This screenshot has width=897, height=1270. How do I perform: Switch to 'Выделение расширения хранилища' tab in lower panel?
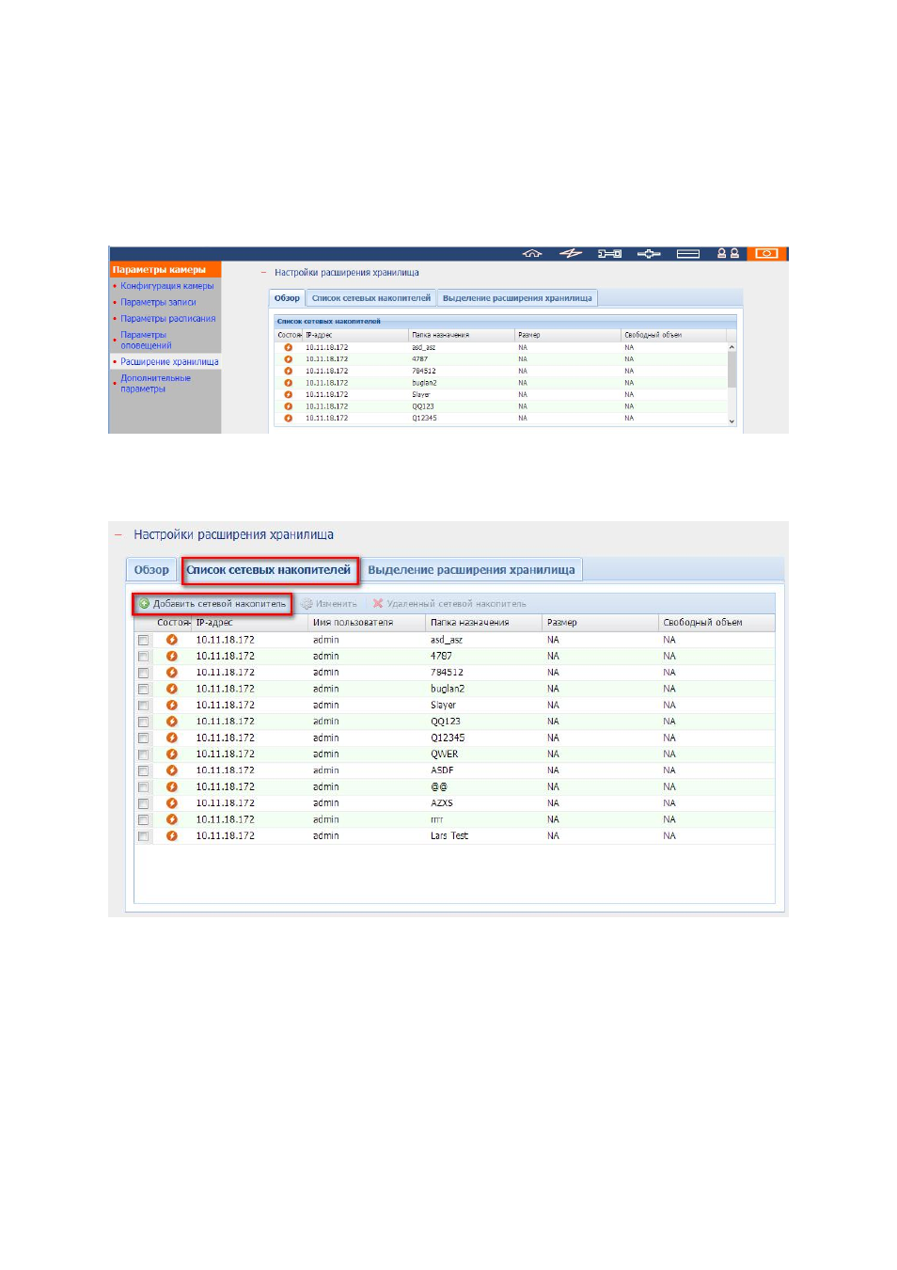[x=471, y=570]
